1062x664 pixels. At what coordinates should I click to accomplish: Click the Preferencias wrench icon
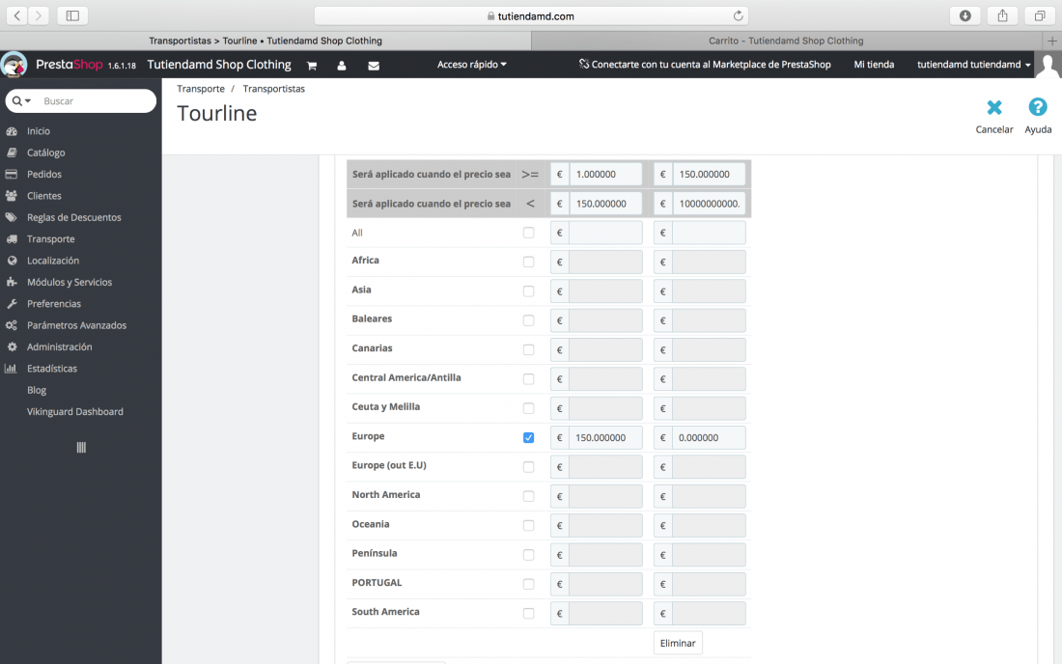(12, 304)
